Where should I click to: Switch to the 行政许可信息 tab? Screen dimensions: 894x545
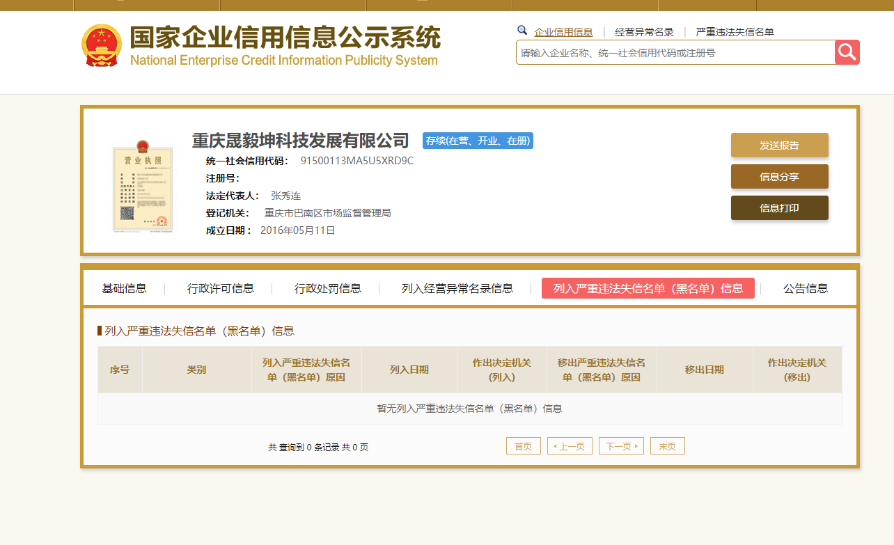pyautogui.click(x=221, y=288)
